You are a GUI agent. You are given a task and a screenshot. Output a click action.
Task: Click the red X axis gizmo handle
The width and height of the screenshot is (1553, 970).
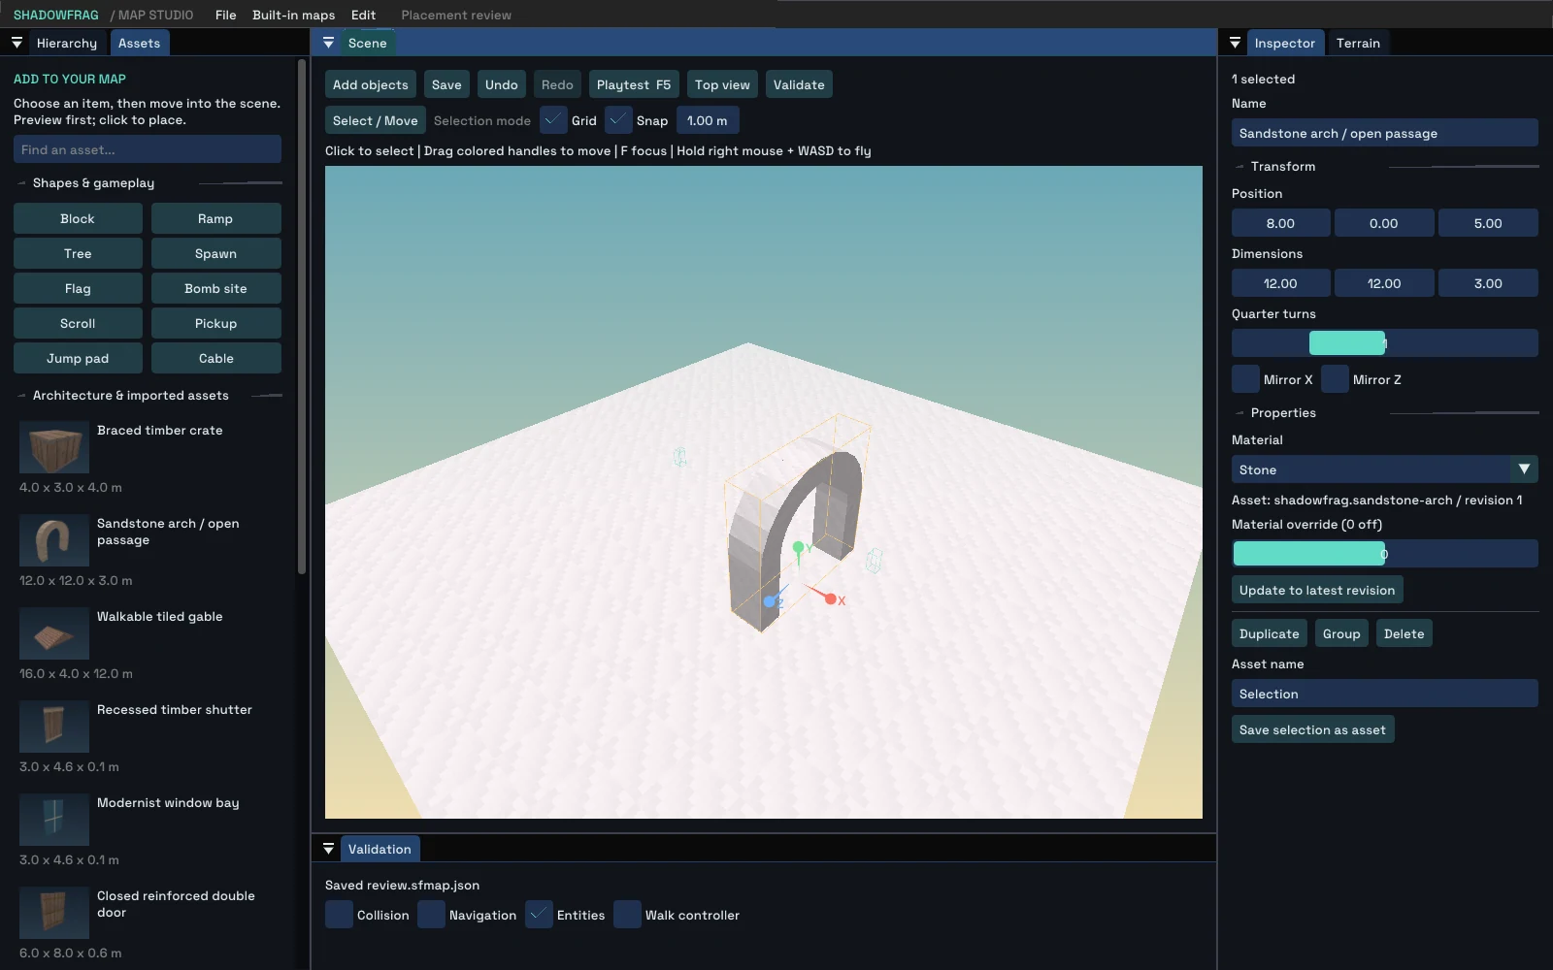pyautogui.click(x=831, y=598)
